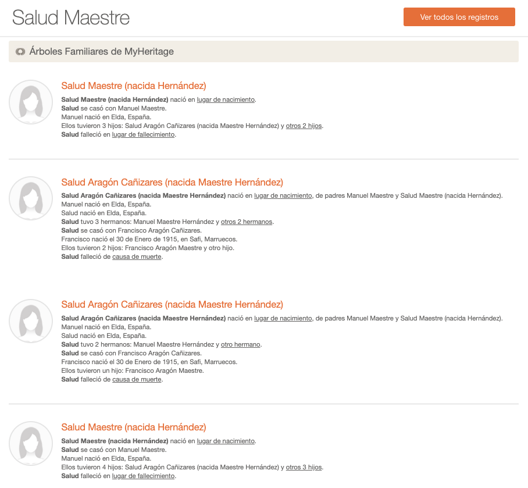
Task: Open Salud Aragón Cañizares record with 3 hermanos
Action: (172, 183)
